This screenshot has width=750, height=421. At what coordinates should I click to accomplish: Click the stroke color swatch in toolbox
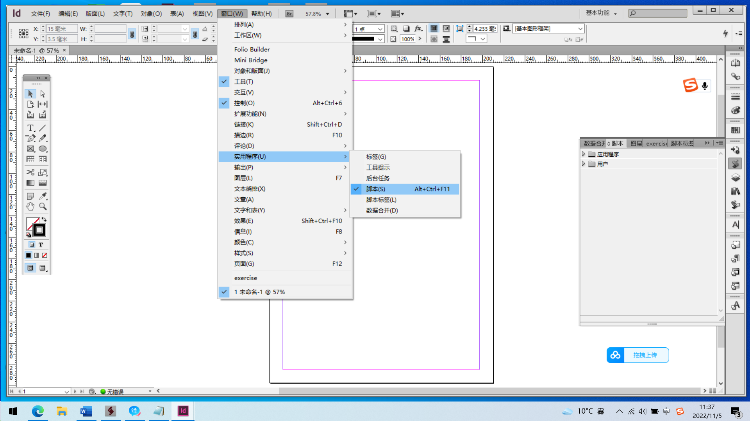click(39, 230)
